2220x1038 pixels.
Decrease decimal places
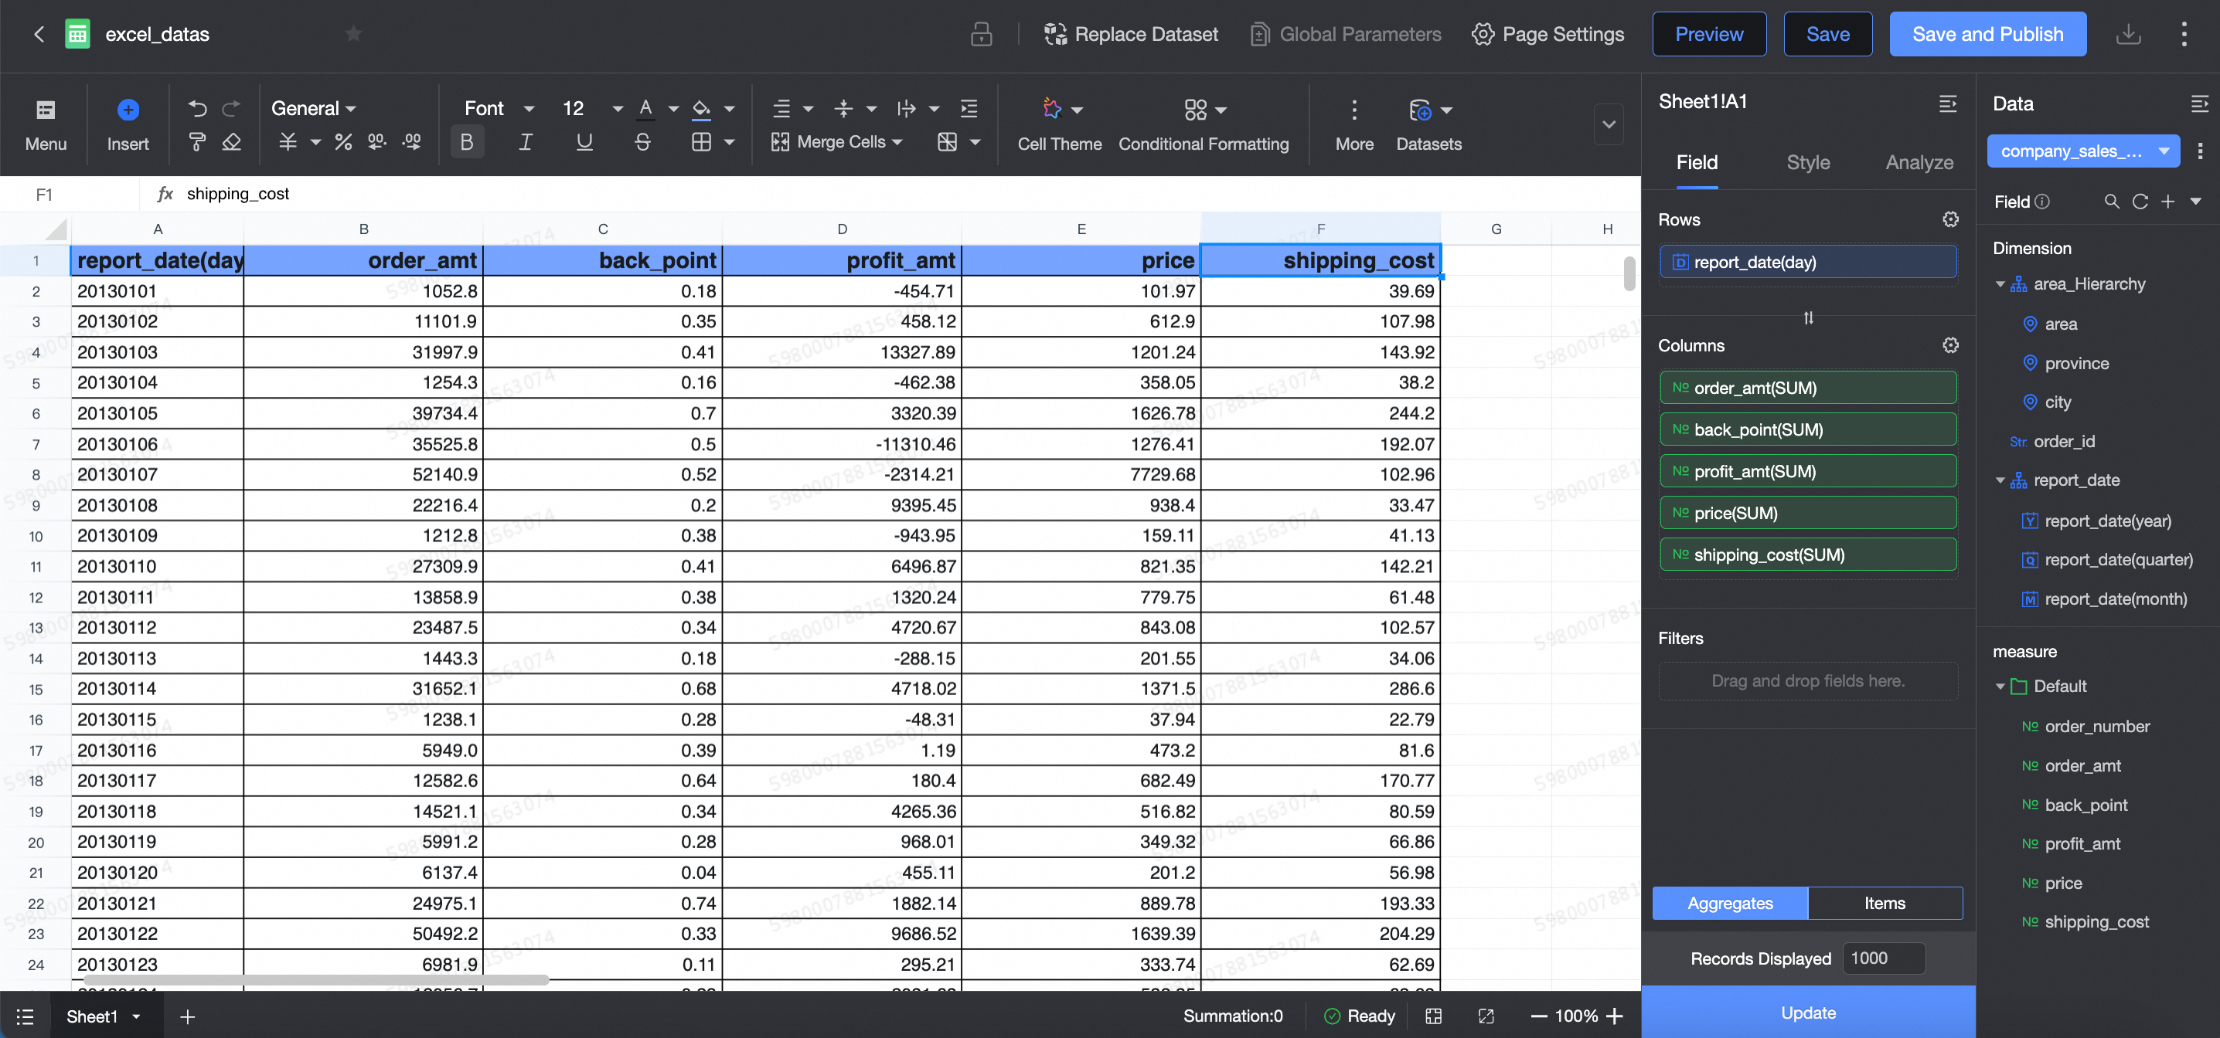point(412,142)
